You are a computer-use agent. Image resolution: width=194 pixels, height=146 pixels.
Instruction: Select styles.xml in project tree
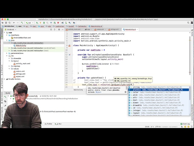pyautogui.click(x=19, y=76)
